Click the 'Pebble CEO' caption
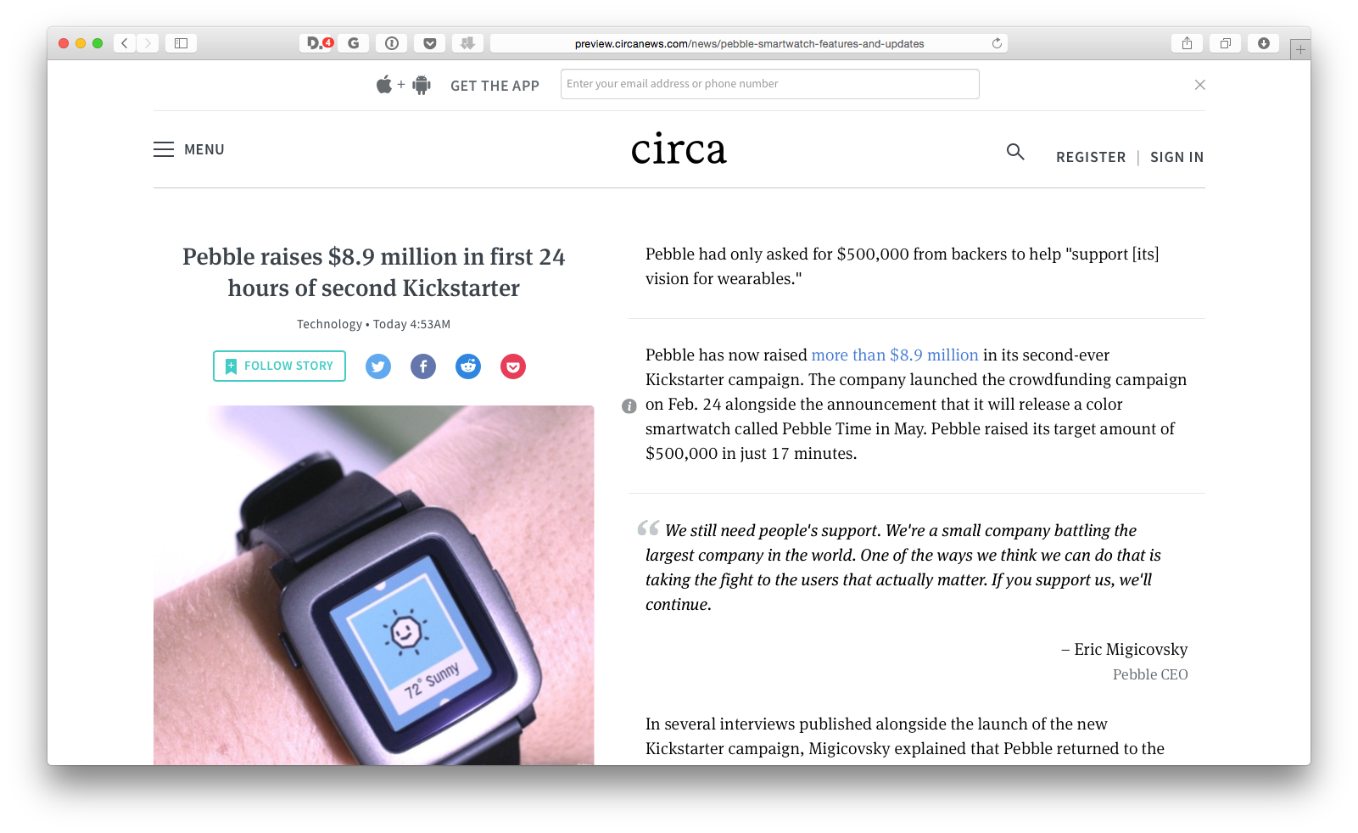Viewport: 1358px width, 833px height. [x=1150, y=674]
